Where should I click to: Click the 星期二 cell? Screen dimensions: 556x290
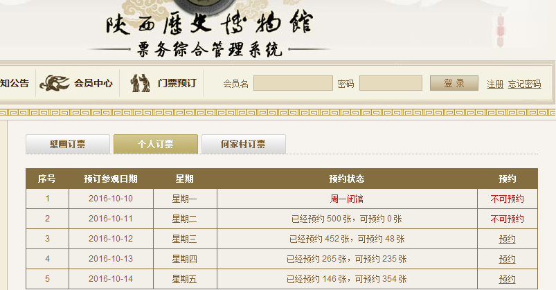(184, 219)
